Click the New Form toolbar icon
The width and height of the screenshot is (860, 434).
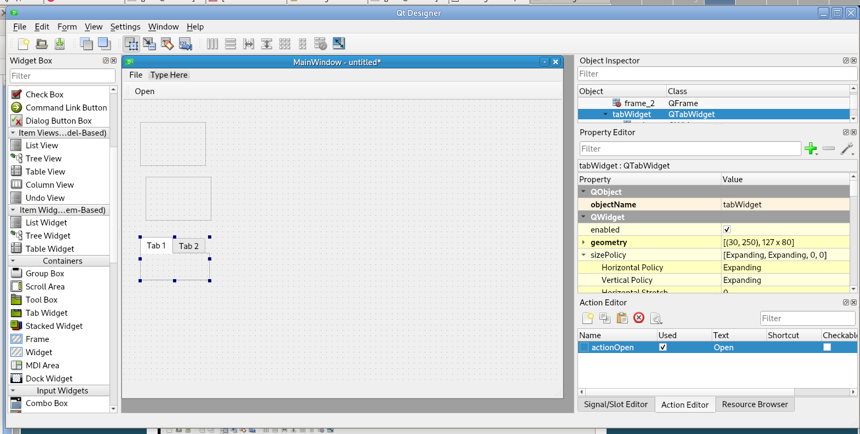point(24,44)
